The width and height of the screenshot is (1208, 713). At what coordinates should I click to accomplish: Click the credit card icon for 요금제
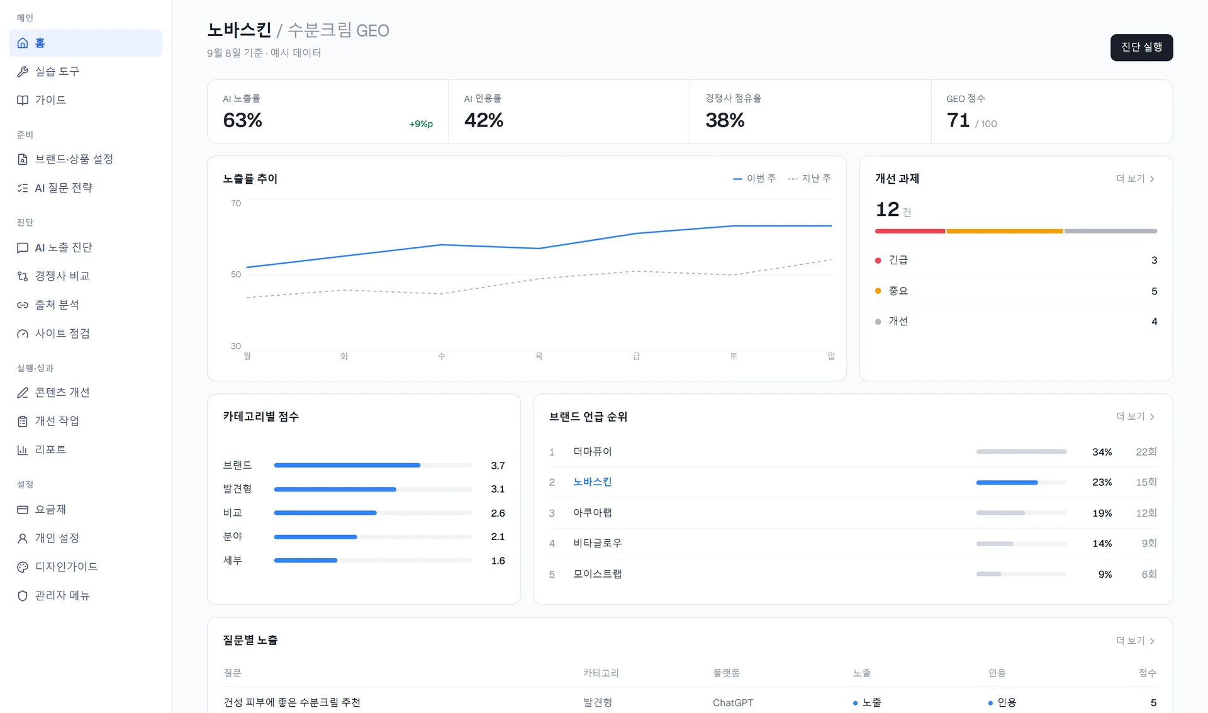[23, 510]
